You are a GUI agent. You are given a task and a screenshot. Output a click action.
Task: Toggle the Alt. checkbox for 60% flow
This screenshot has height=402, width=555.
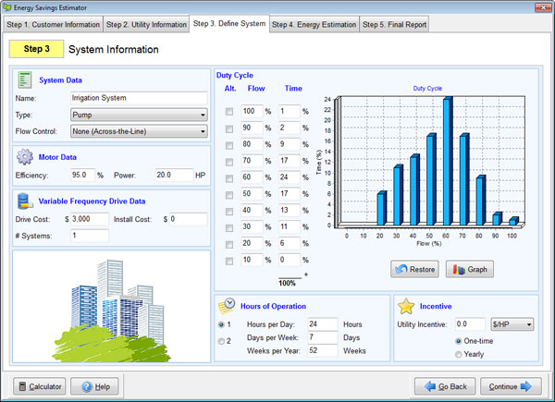(x=229, y=177)
